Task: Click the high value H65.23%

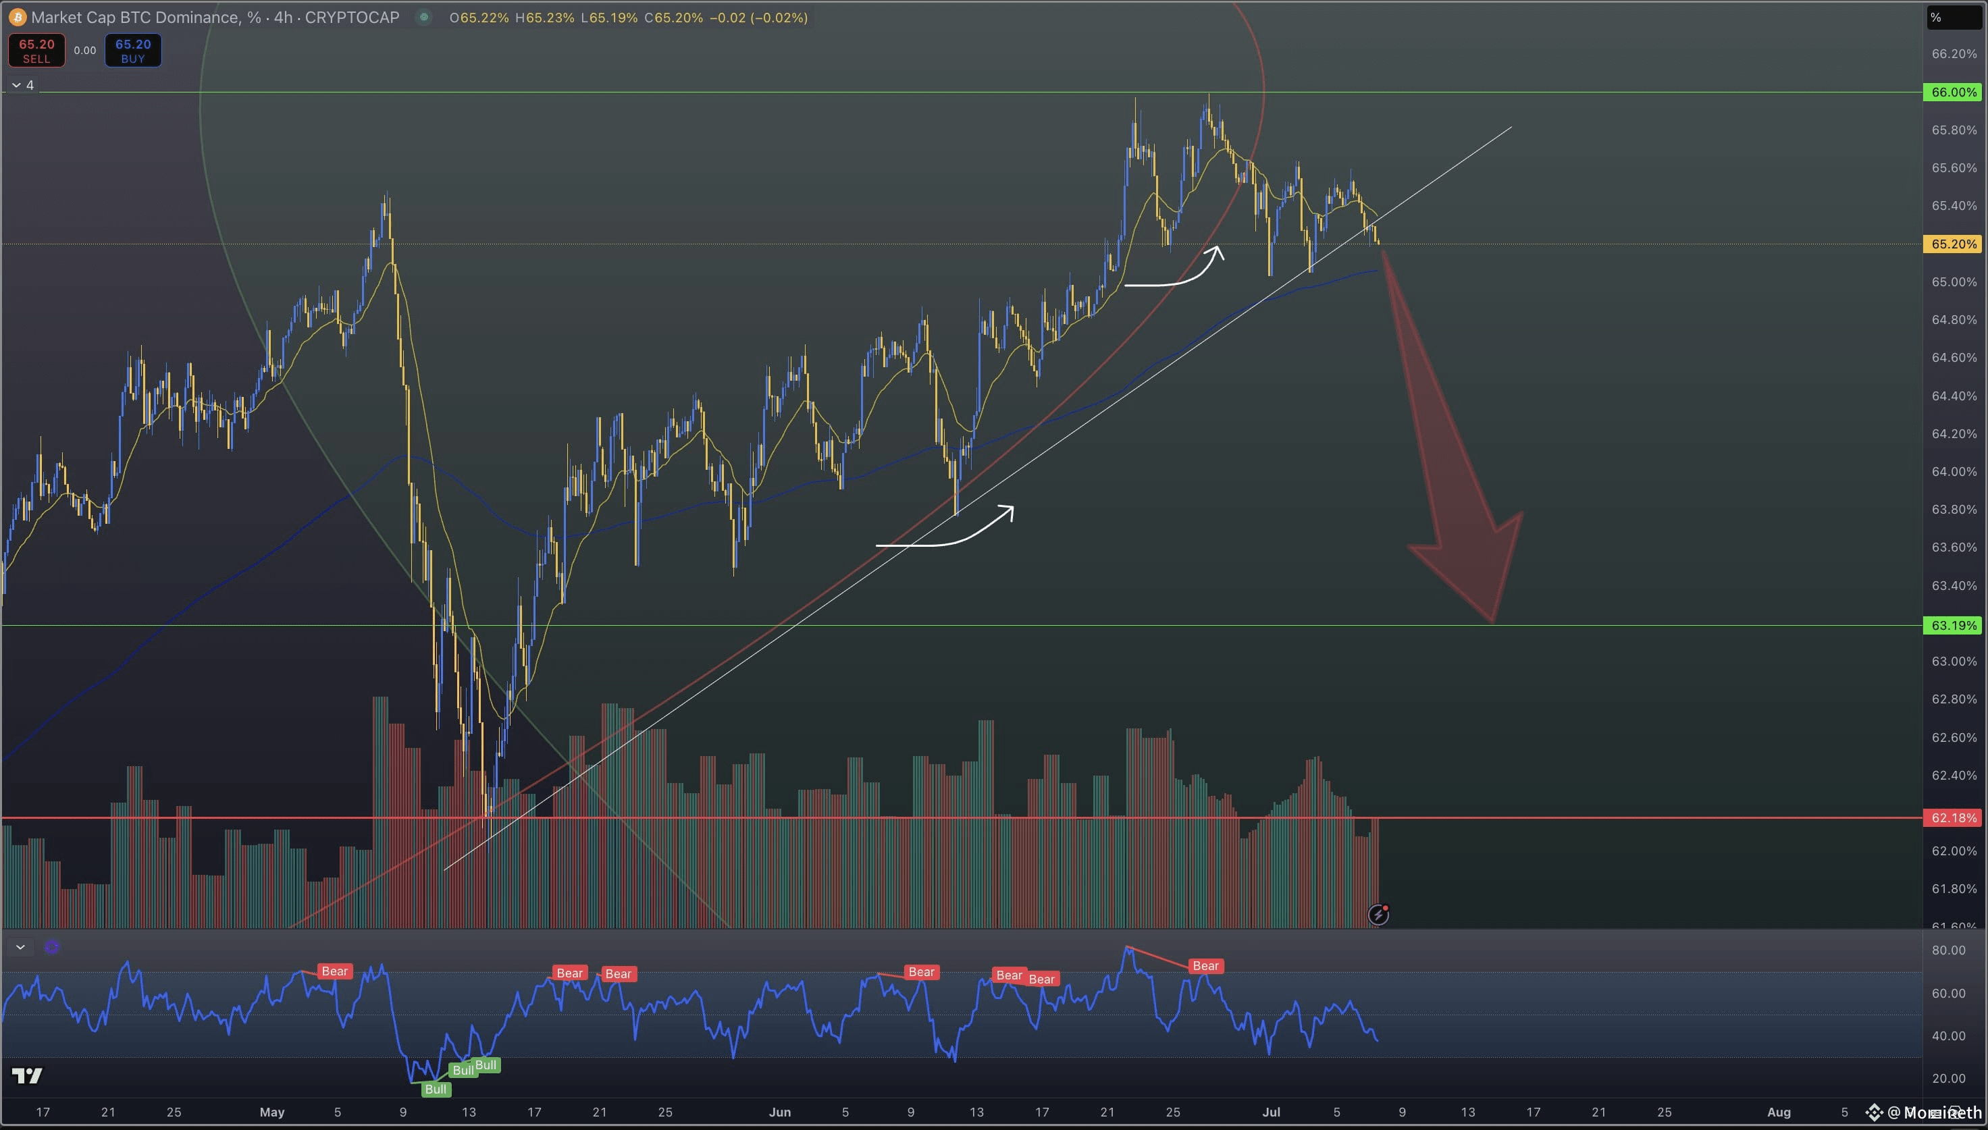Action: [546, 17]
